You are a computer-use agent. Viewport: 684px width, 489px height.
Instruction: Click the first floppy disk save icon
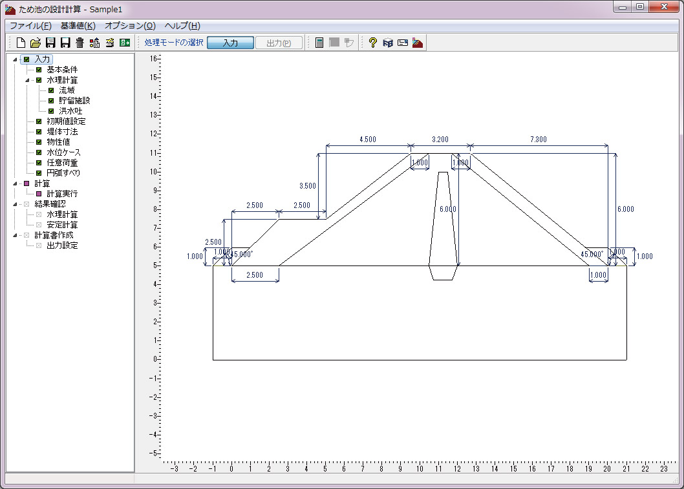point(50,43)
